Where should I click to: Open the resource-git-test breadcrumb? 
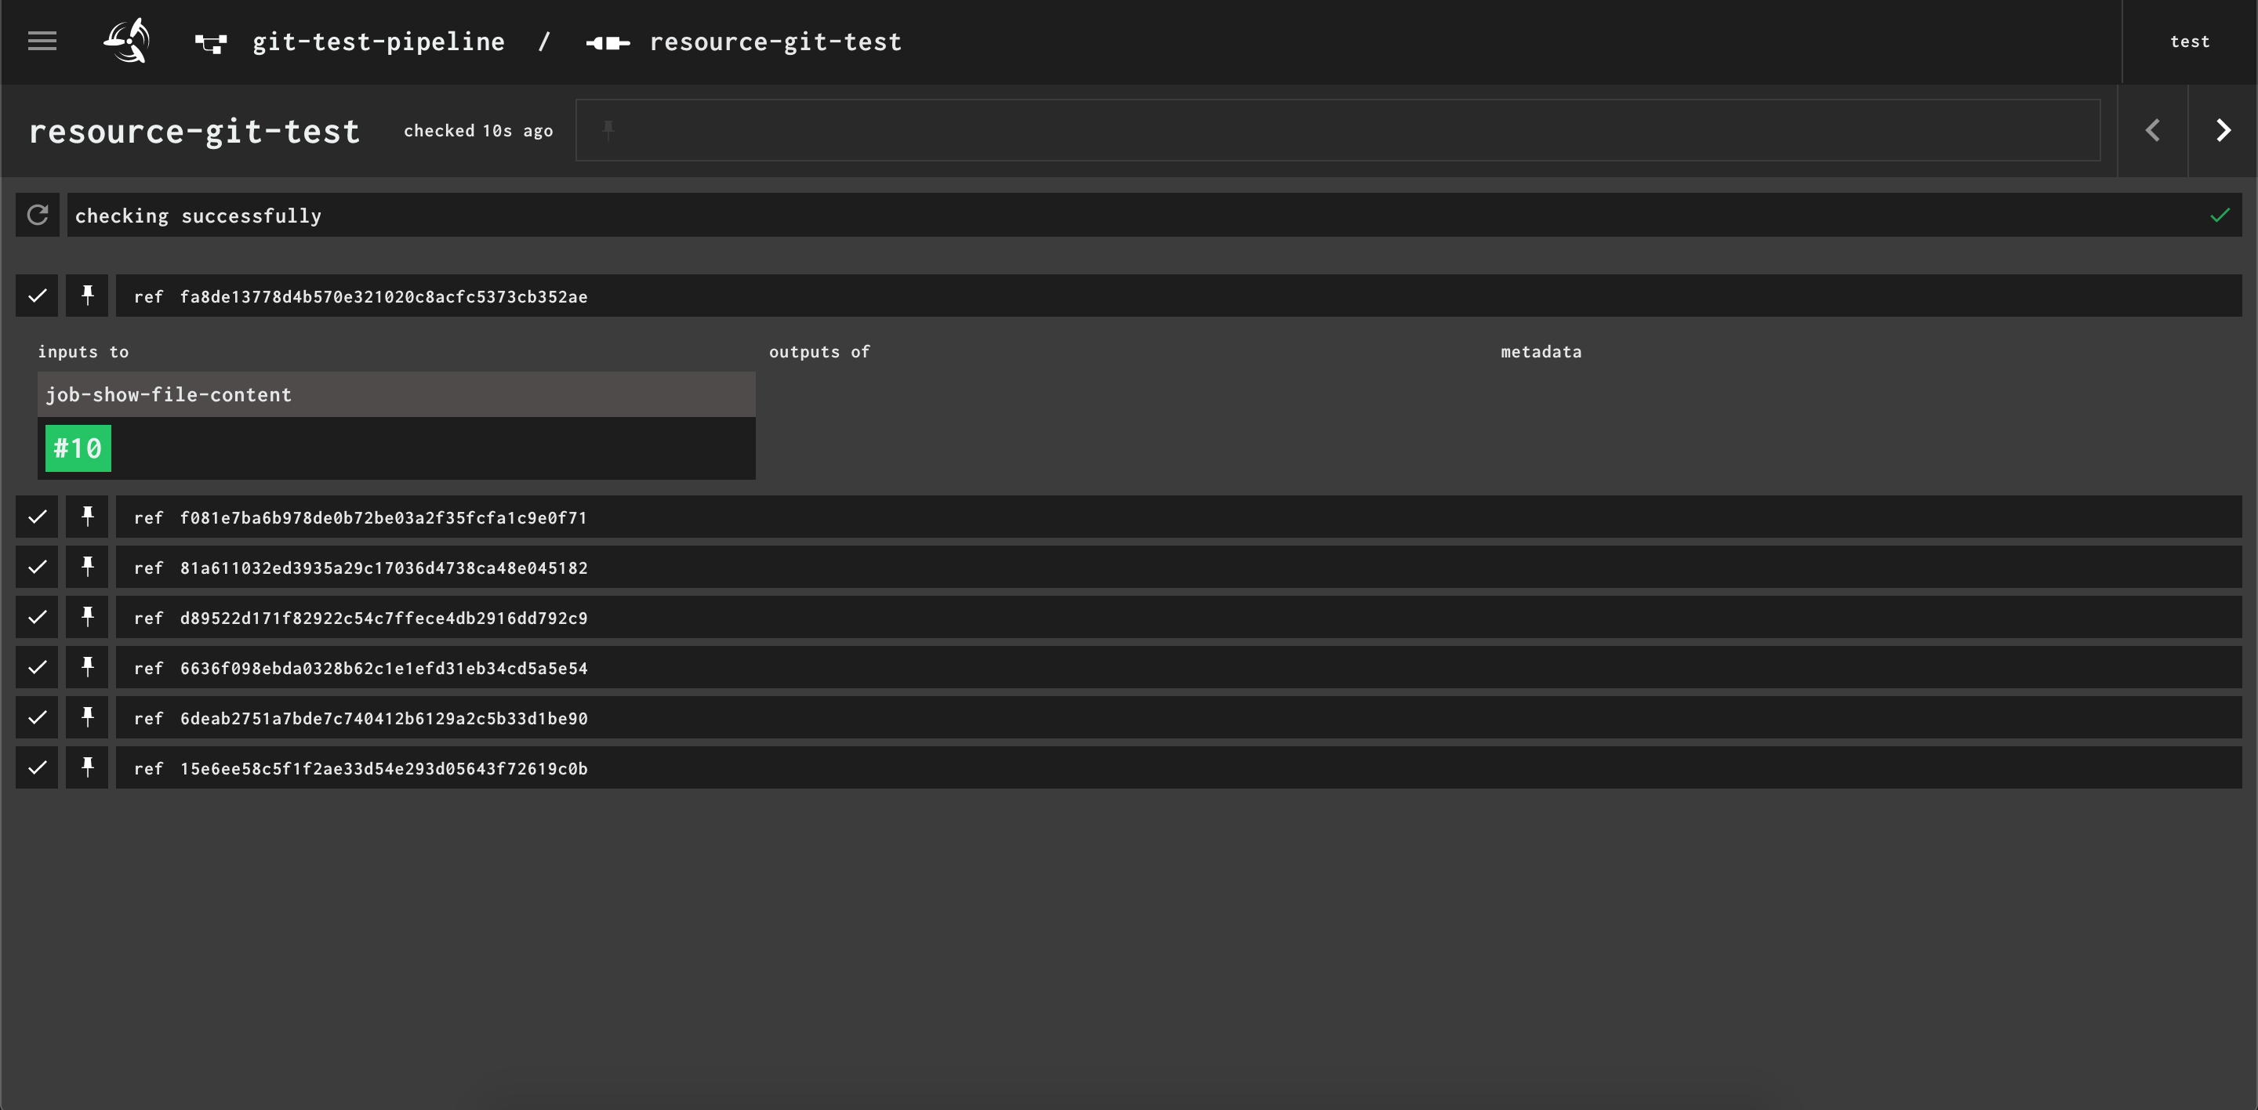pyautogui.click(x=774, y=42)
